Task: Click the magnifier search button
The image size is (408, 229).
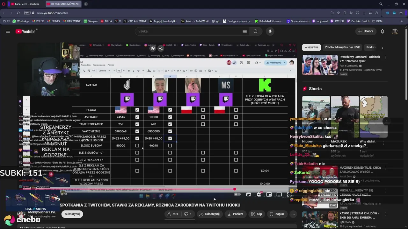Action: (255, 31)
